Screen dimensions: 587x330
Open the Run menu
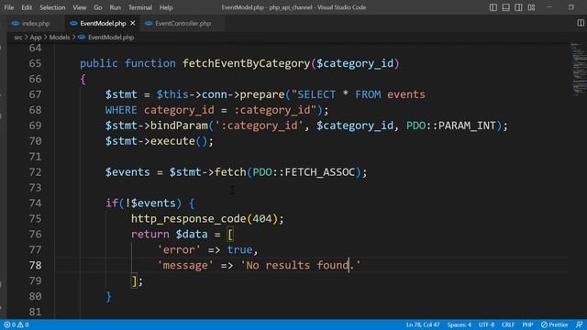click(x=116, y=7)
